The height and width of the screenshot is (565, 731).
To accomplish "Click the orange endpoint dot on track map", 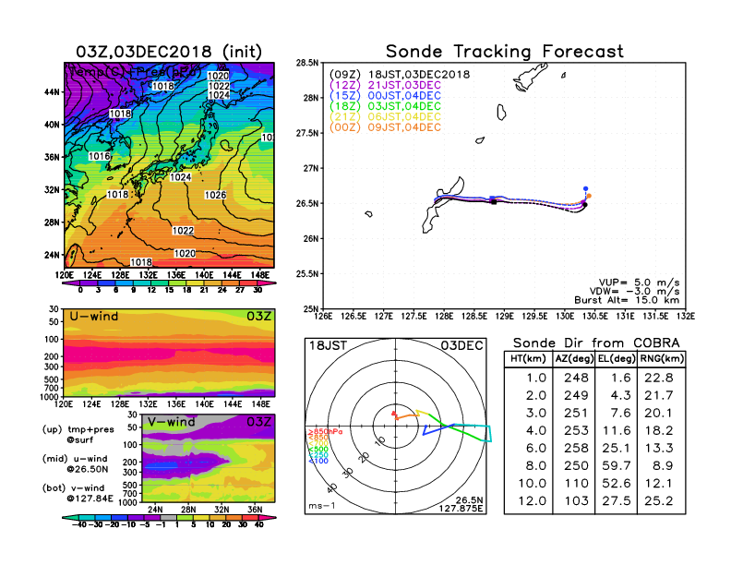I will tap(589, 196).
